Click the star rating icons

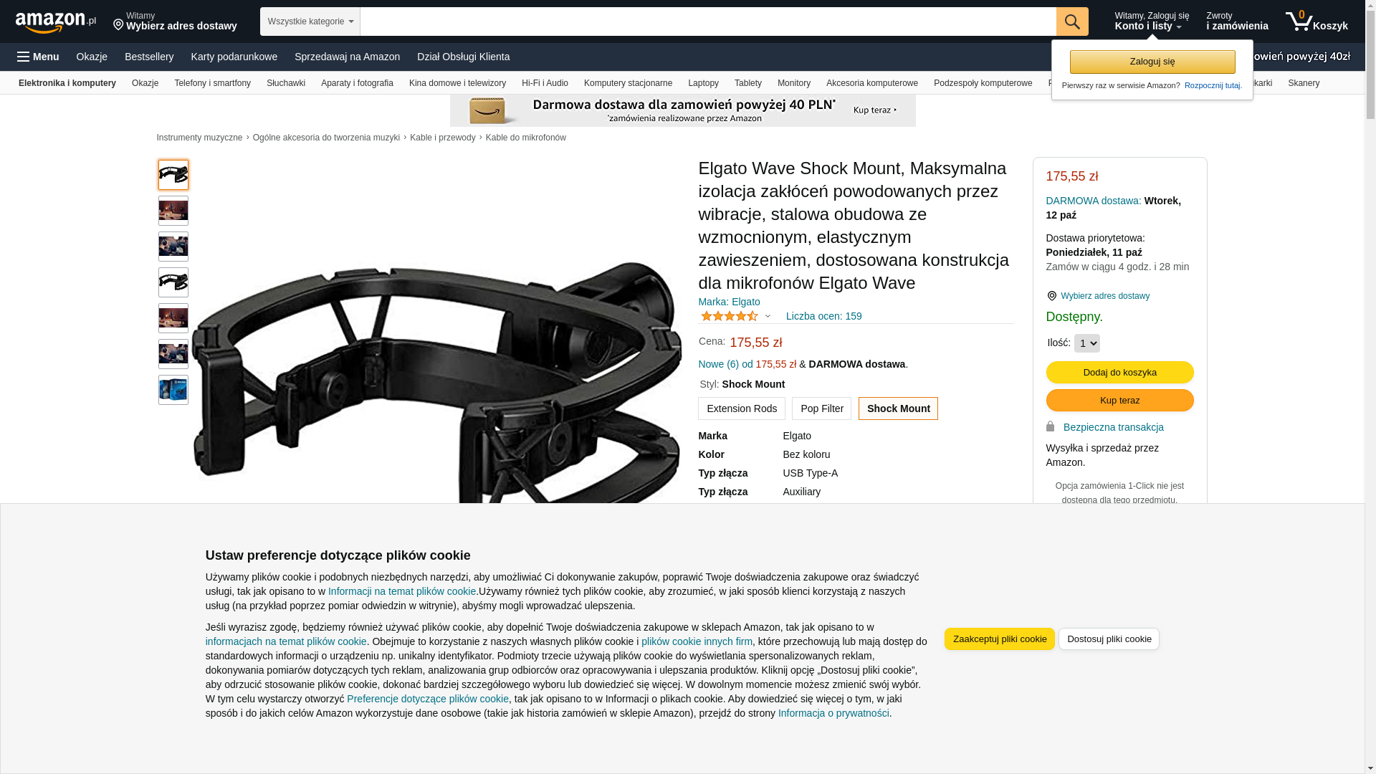[x=729, y=316]
